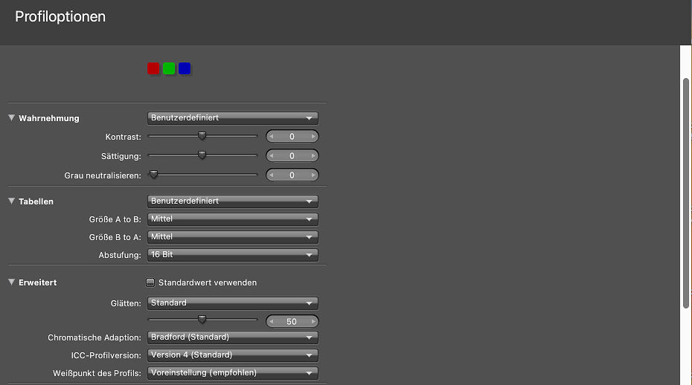Click the Erweitert section heading
Viewport: 692px width, 385px height.
pos(37,282)
